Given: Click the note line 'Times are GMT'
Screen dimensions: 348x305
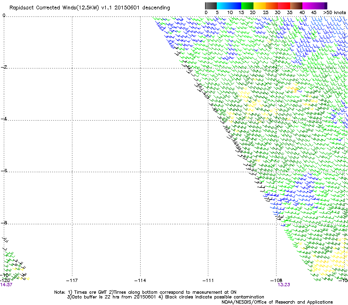Looking at the screenshot, I should coord(91,292).
